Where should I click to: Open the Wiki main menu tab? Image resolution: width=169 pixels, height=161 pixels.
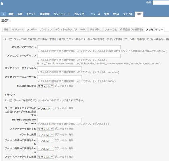click(x=116, y=14)
